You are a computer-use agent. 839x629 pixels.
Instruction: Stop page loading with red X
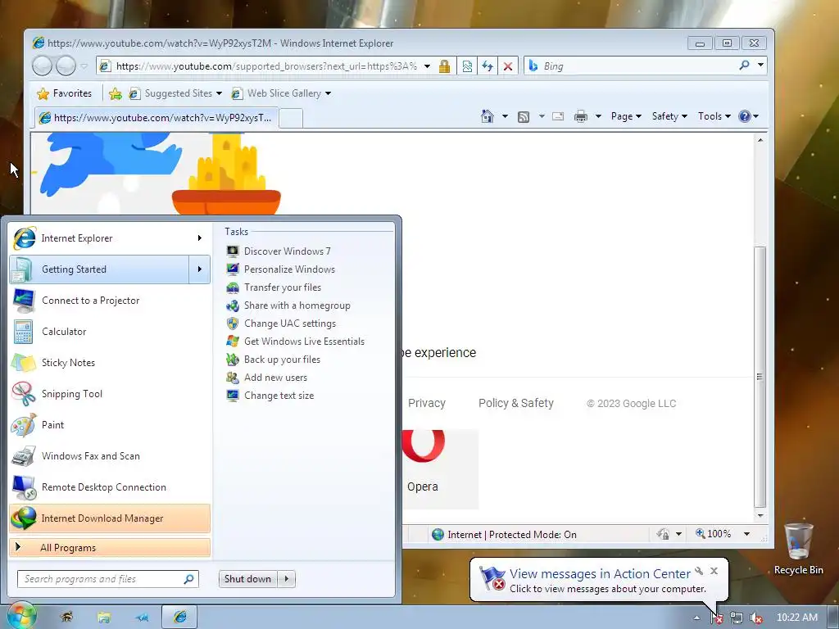click(508, 66)
